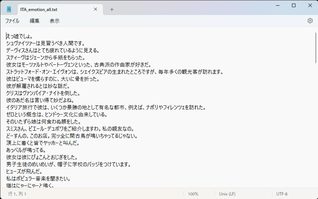Open the 表示 menu
Viewport: 318px width, 199px height.
[x=55, y=21]
